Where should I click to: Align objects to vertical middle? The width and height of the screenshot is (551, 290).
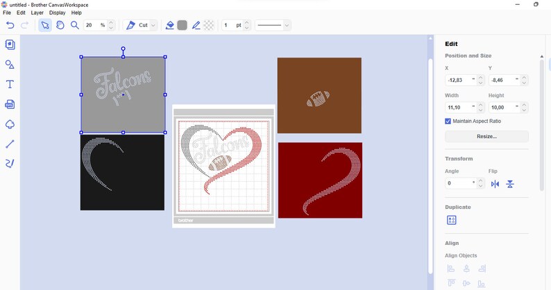tap(466, 283)
